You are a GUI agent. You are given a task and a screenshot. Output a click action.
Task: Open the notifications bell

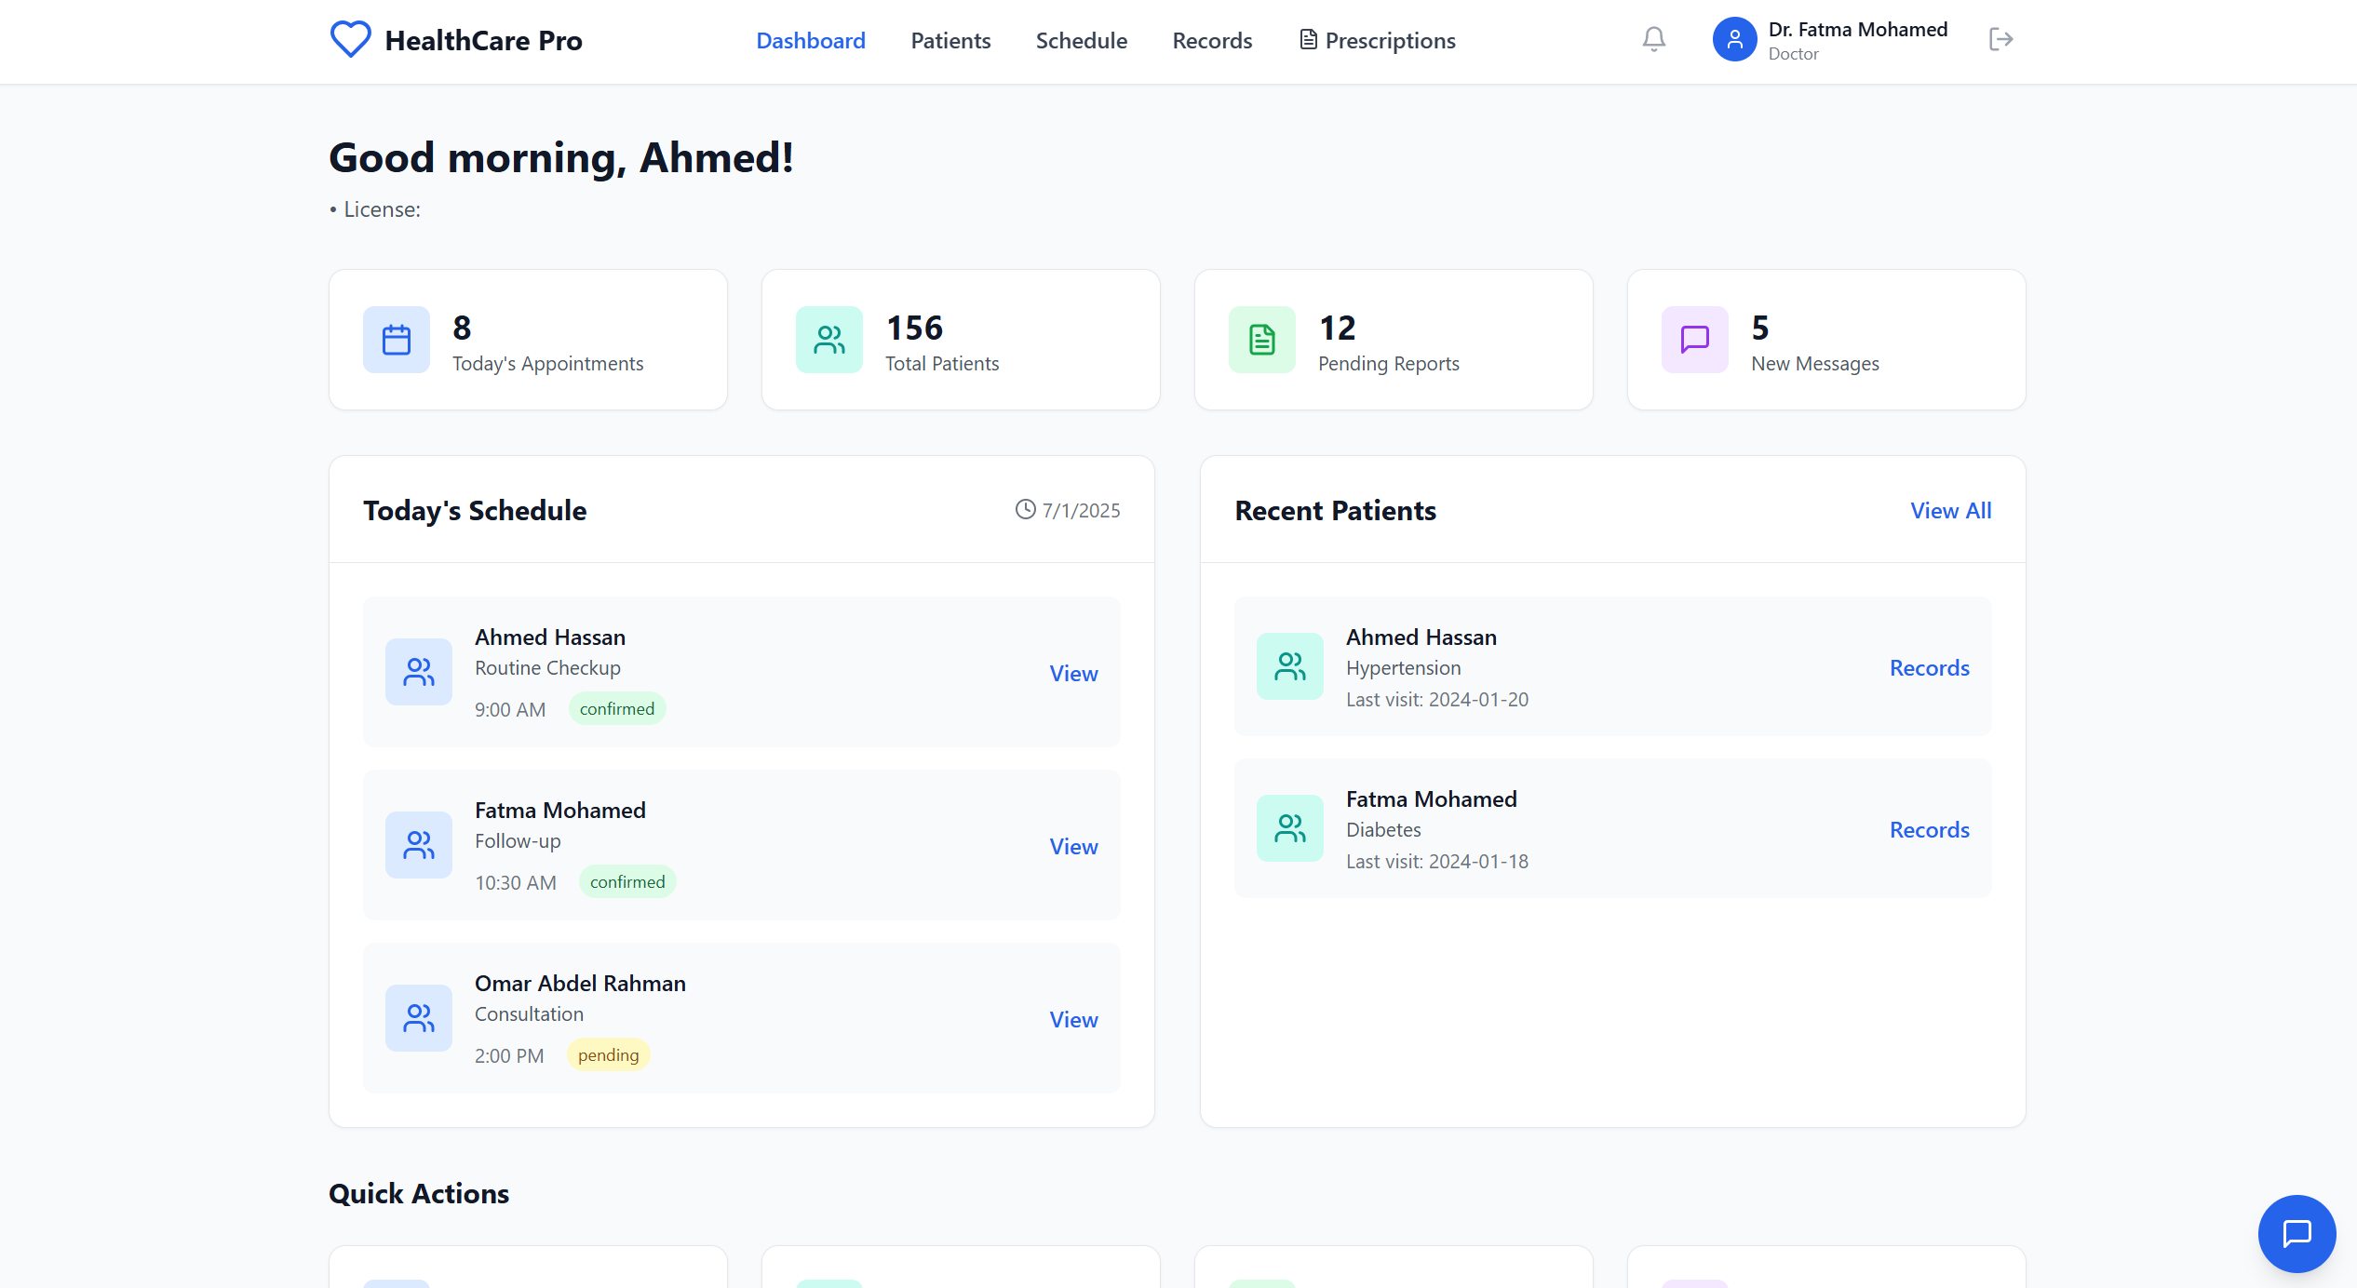tap(1653, 39)
